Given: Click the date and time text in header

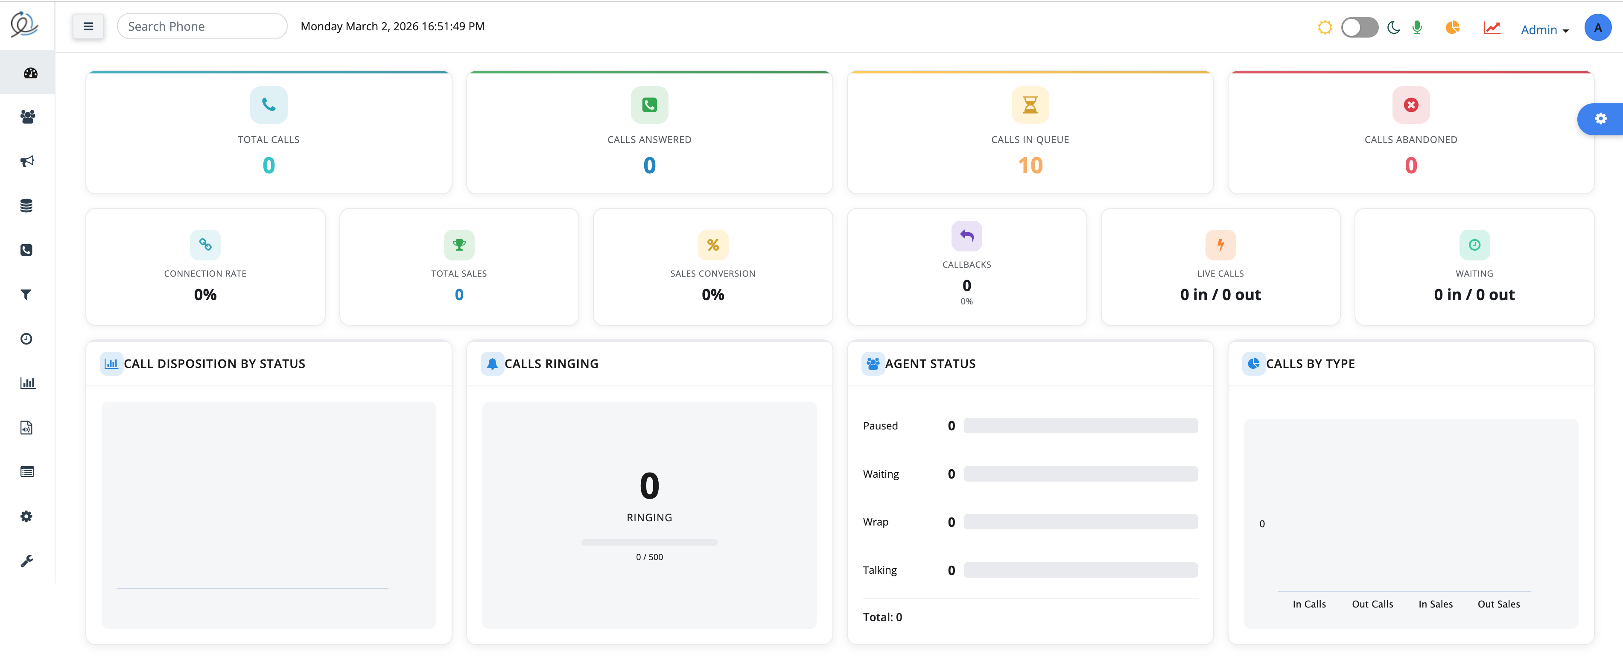Looking at the screenshot, I should [393, 26].
